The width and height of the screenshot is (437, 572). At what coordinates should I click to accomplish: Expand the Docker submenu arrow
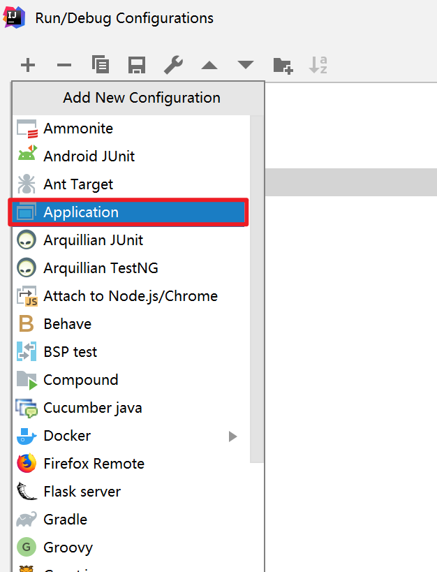click(233, 437)
